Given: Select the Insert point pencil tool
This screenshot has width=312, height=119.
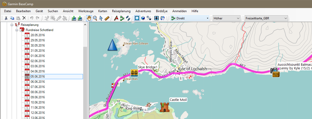Looking at the screenshot, I should [x=47, y=18].
